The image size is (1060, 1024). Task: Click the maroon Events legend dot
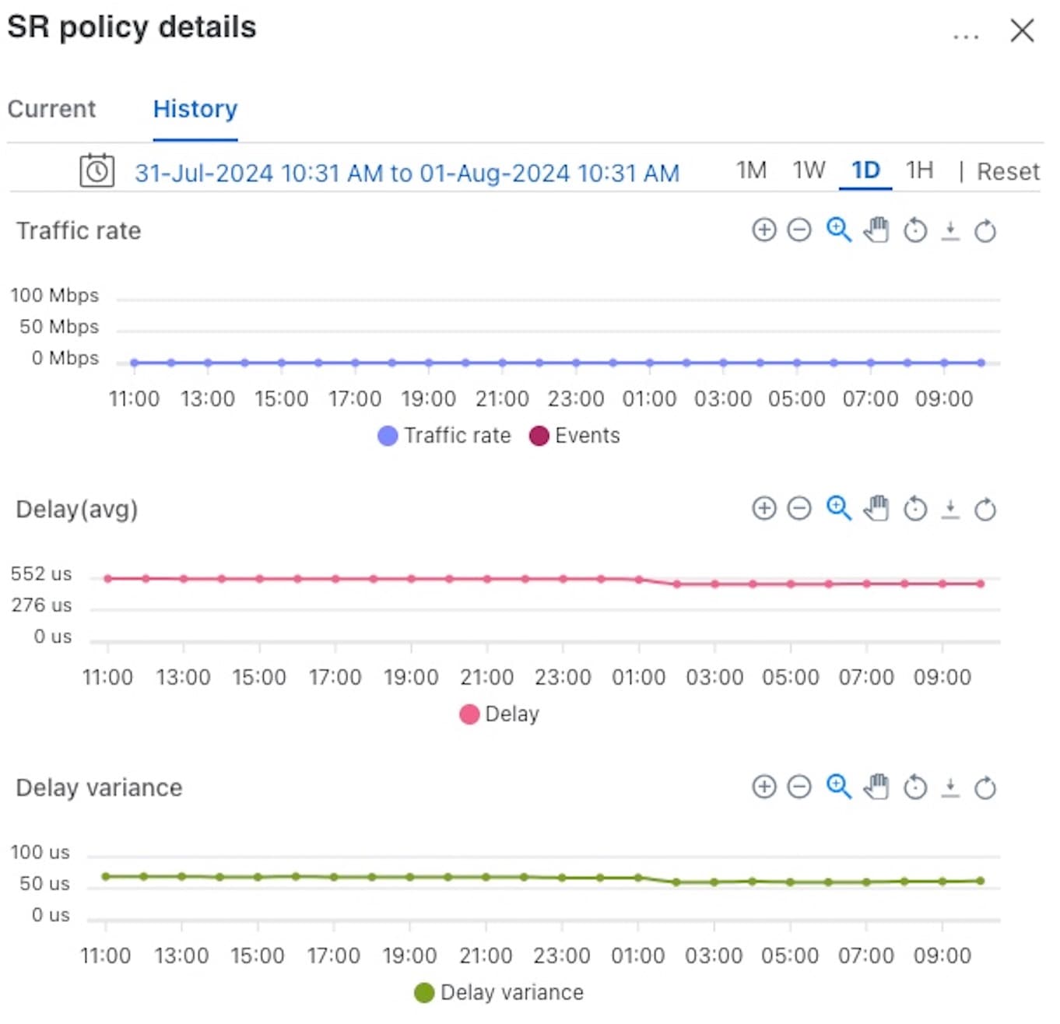539,436
